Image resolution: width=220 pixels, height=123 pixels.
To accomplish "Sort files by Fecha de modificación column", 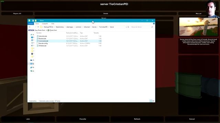I will [x=72, y=33].
